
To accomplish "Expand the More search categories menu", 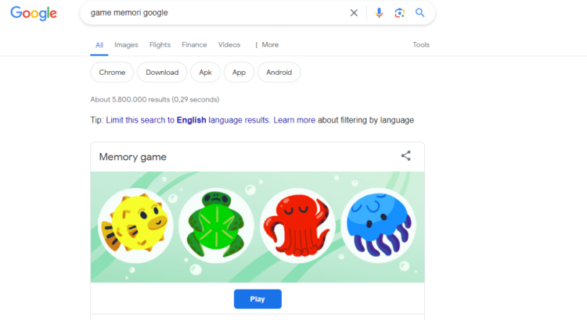I will coord(266,44).
